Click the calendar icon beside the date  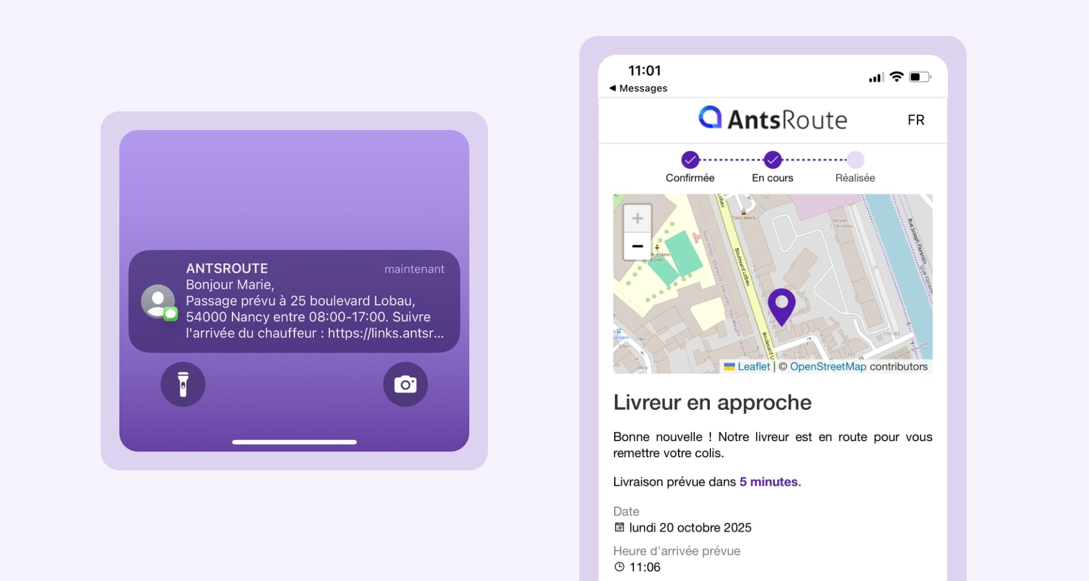coord(619,528)
